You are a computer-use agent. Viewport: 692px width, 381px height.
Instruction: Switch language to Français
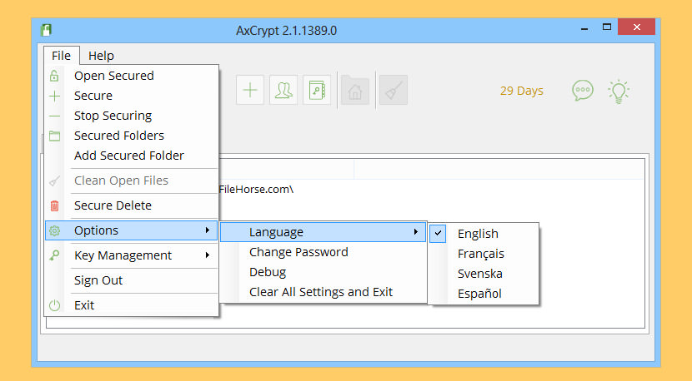(484, 254)
